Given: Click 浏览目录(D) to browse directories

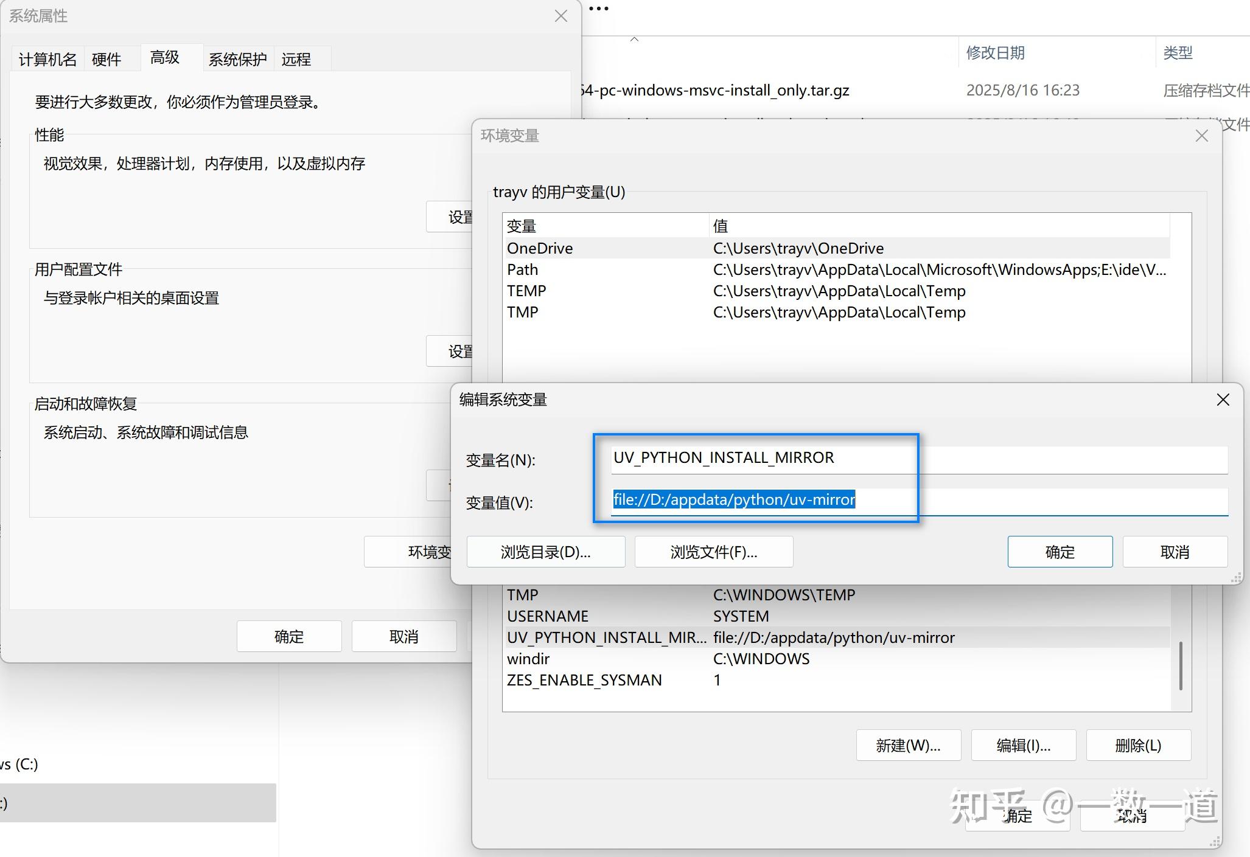Looking at the screenshot, I should (545, 552).
